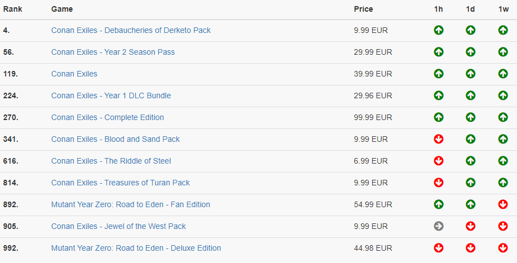Open Mutant Year Zero: Road to Eden - Fan Edition

pyautogui.click(x=130, y=204)
